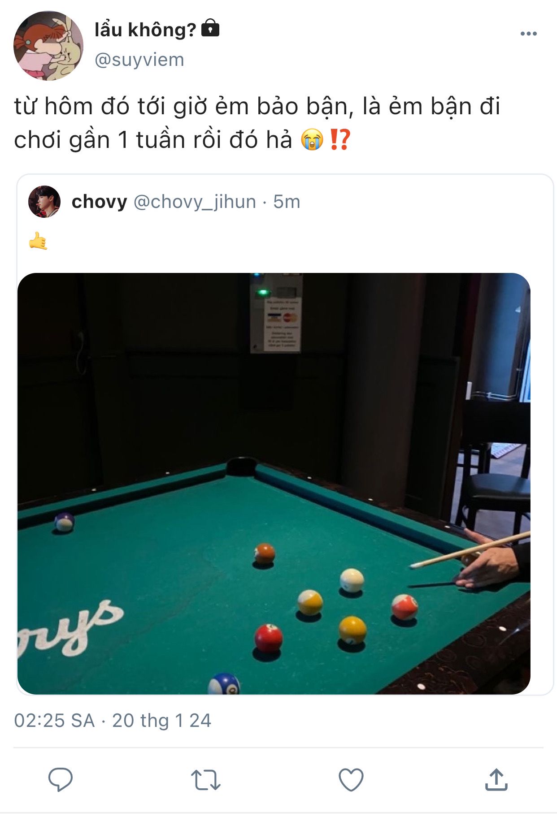Tap the retweet arrows icon
The height and width of the screenshot is (821, 557).
click(206, 780)
